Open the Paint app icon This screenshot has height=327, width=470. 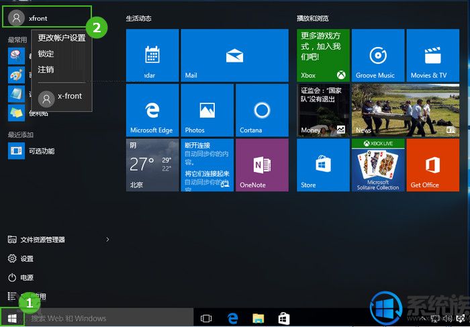16,75
